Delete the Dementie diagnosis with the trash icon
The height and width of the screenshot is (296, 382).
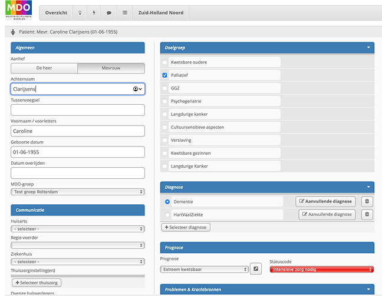click(x=367, y=201)
